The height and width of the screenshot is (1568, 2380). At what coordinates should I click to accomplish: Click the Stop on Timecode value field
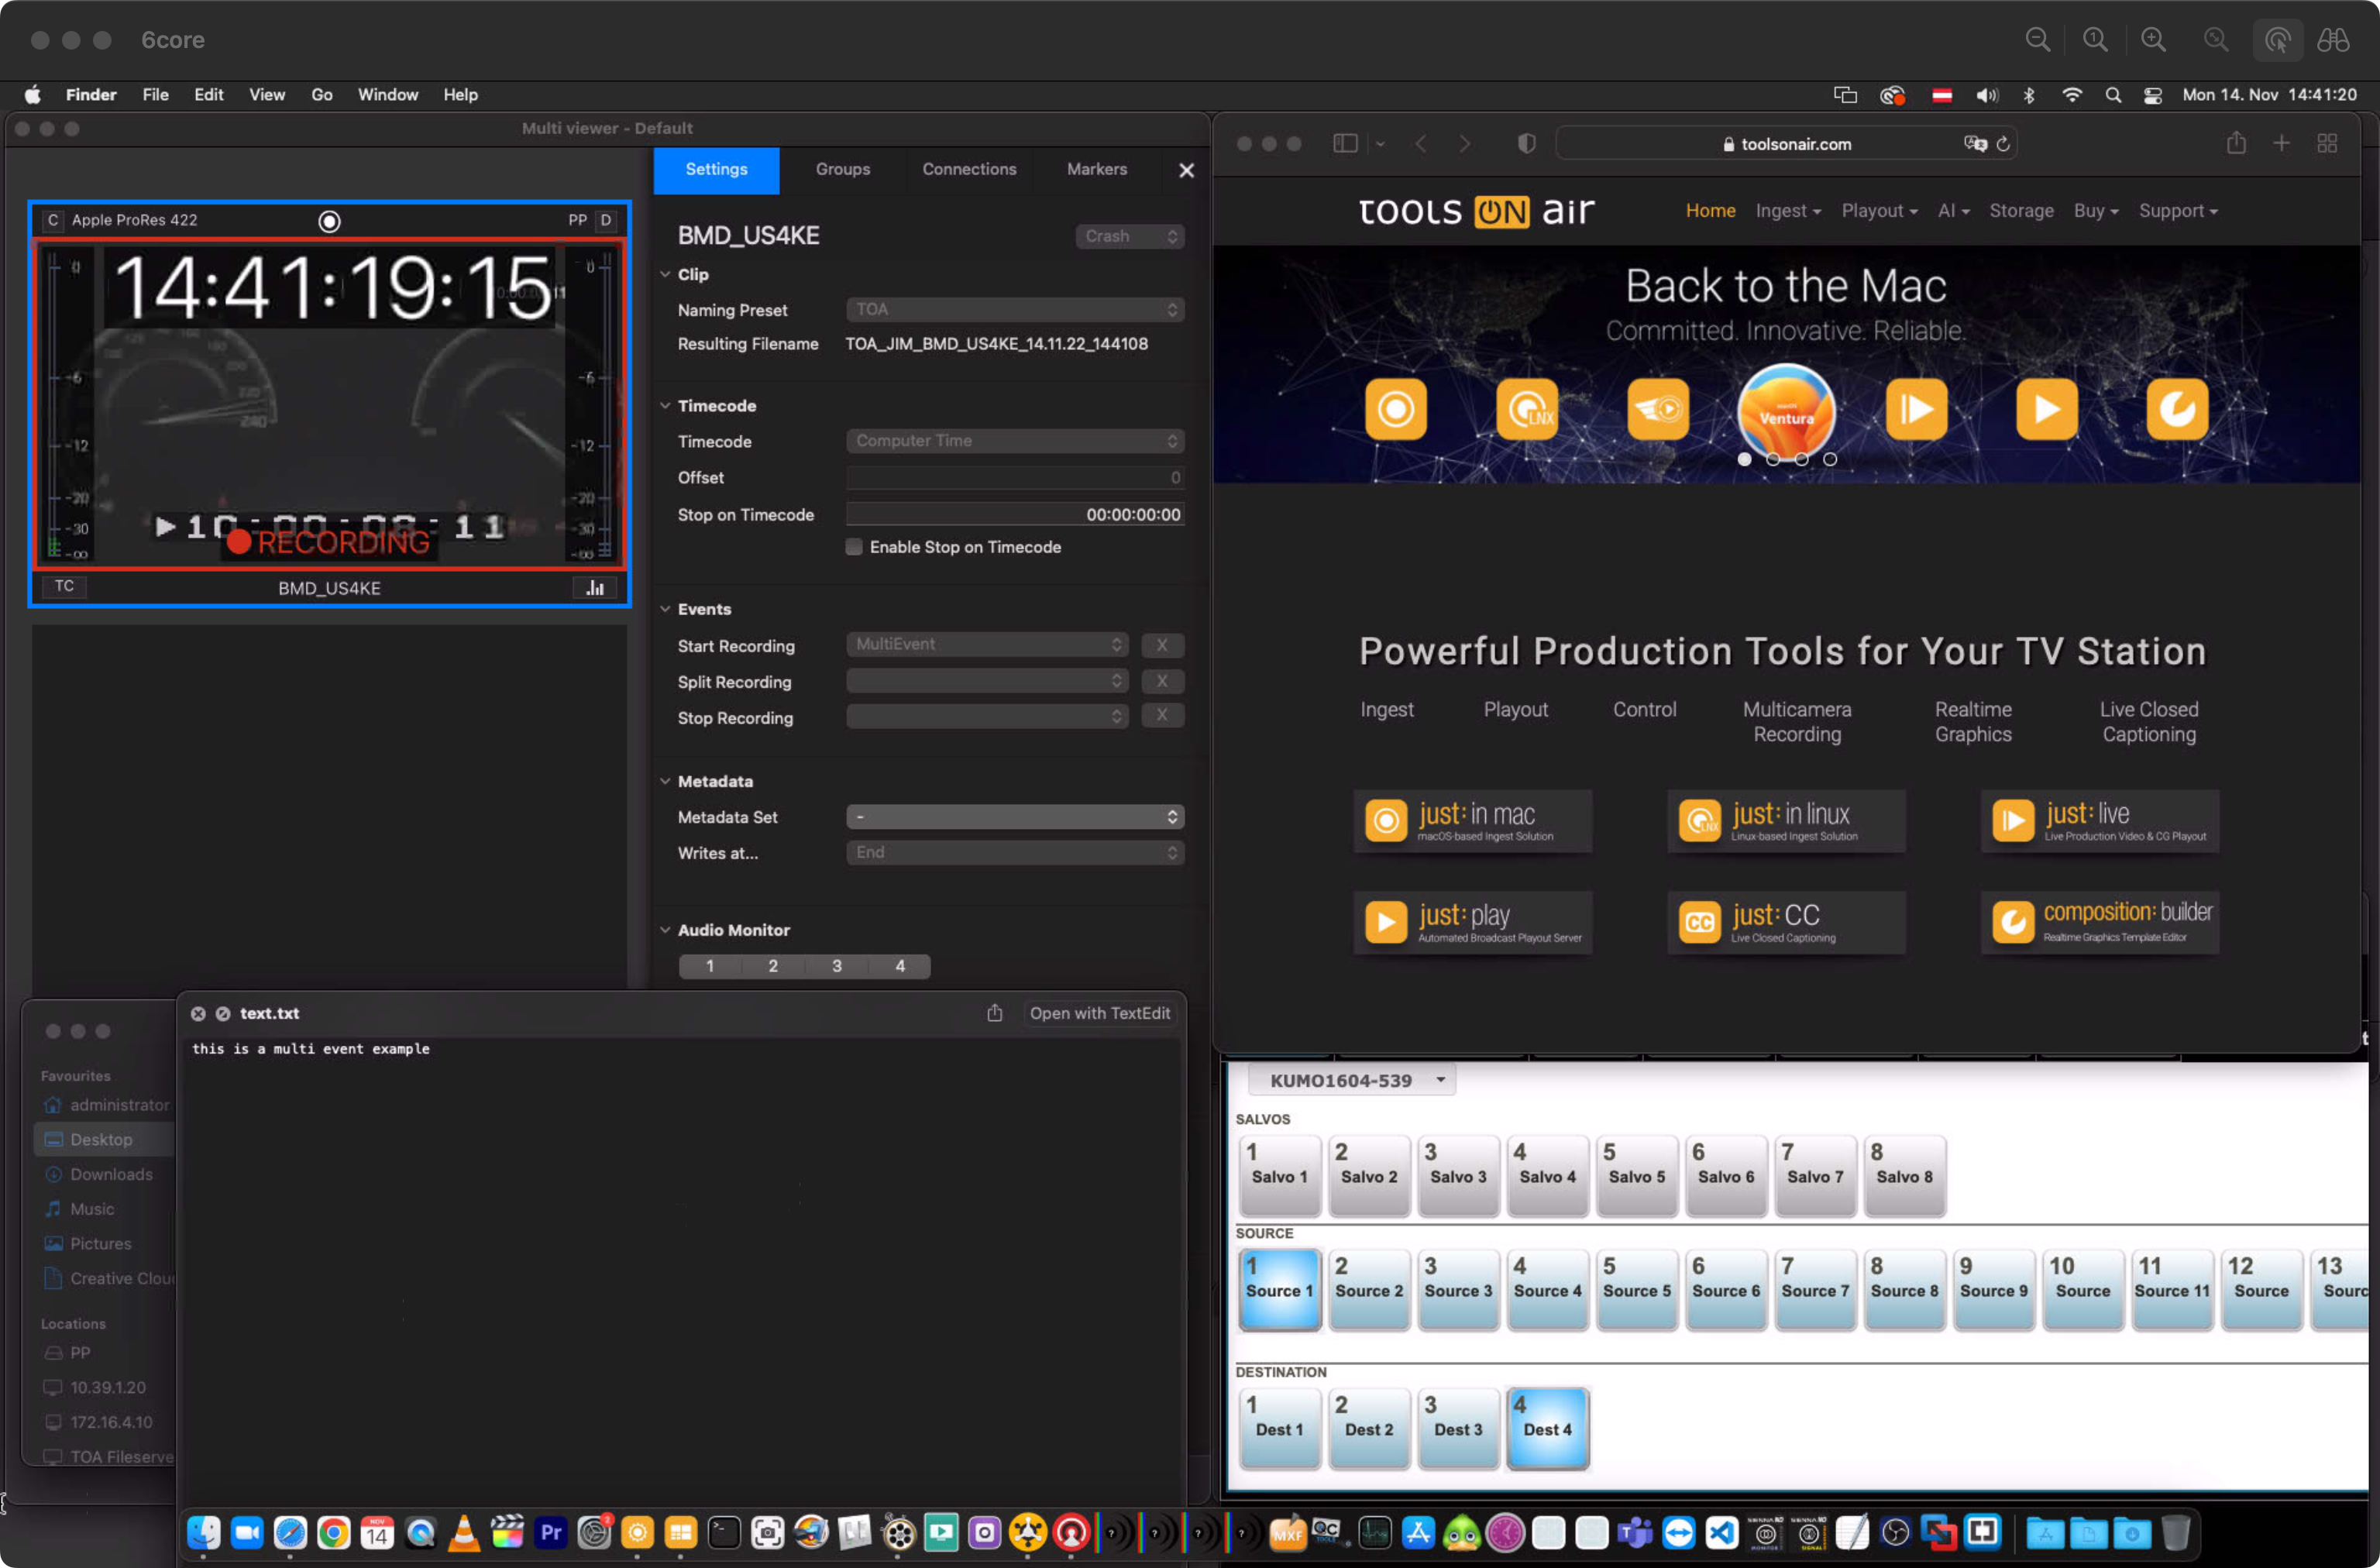click(1015, 514)
